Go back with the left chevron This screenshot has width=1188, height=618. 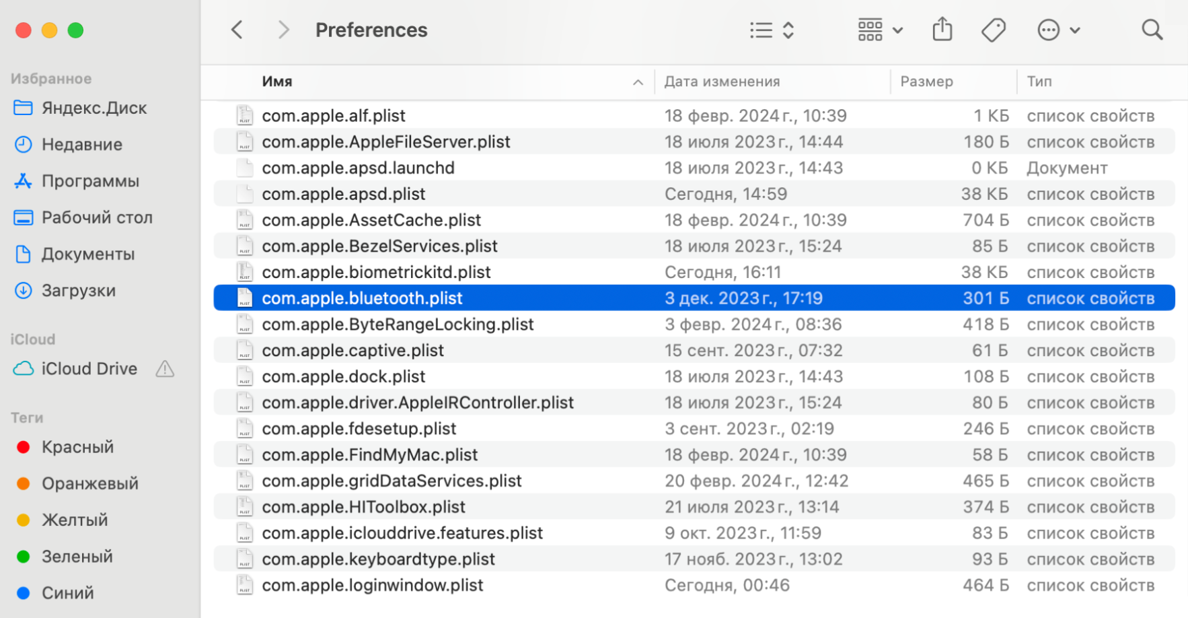click(x=236, y=30)
